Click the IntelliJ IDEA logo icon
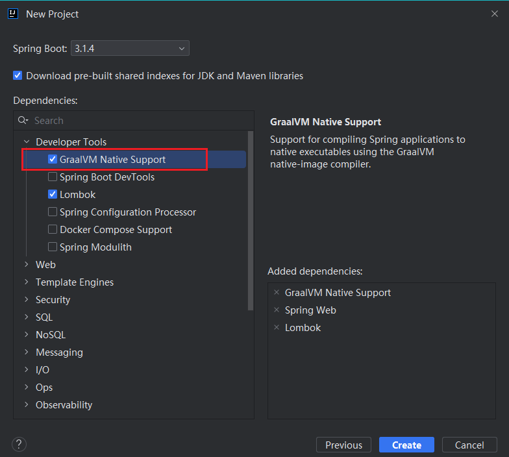The image size is (509, 457). [13, 14]
